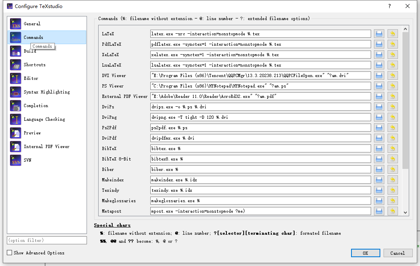Open file browser for LaTeX command

click(x=379, y=34)
